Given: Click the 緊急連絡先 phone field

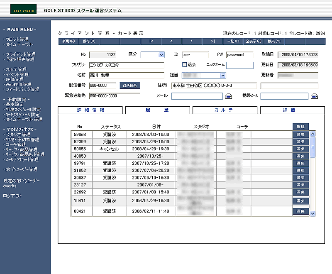Looking at the screenshot, I should coord(115,96).
